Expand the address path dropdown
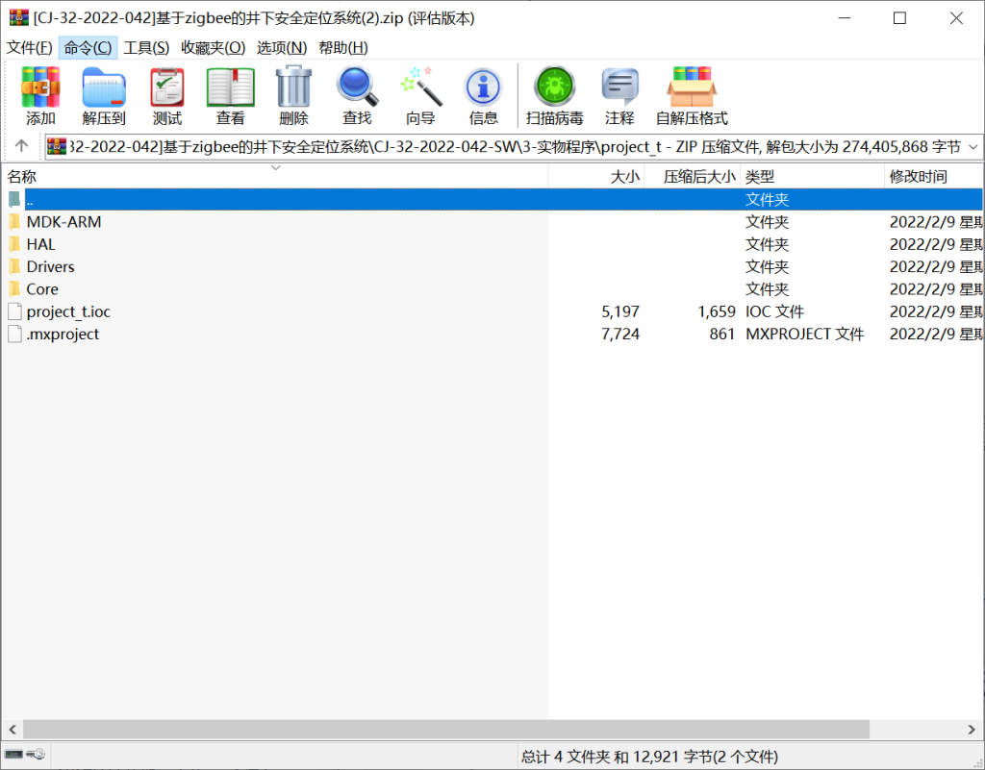985x770 pixels. pyautogui.click(x=972, y=147)
